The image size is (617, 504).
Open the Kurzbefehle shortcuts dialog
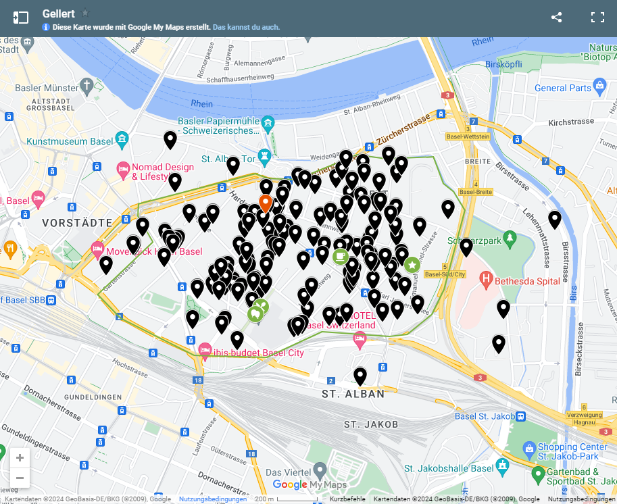[x=347, y=498]
